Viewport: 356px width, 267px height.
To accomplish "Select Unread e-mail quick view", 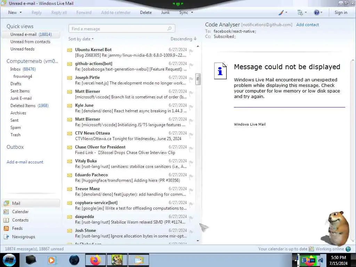I will coord(31,34).
